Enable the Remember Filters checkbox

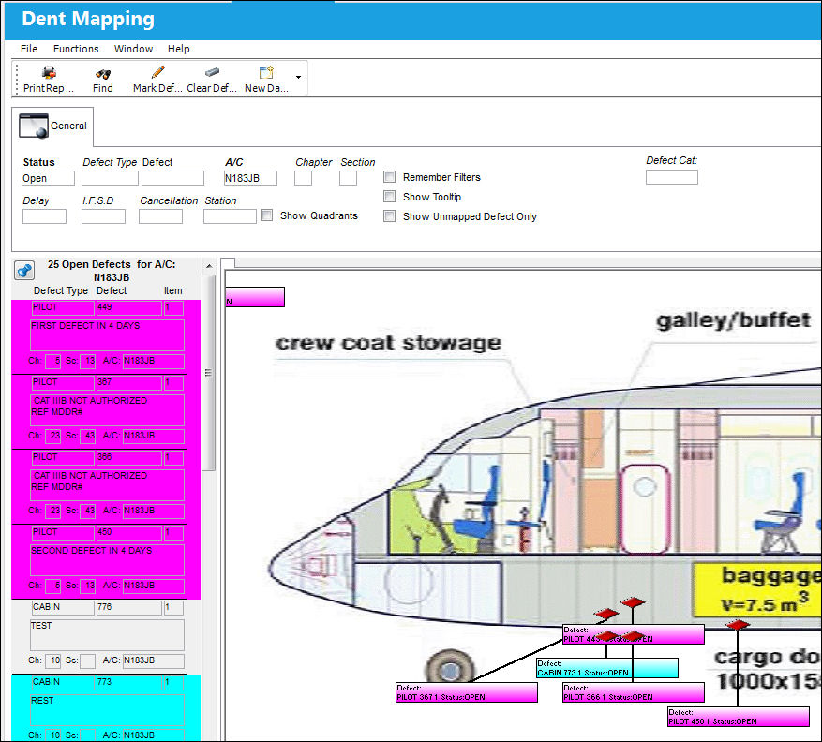(390, 176)
